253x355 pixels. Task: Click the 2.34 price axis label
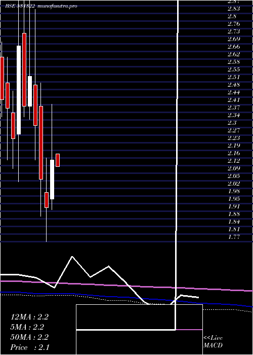(233, 115)
